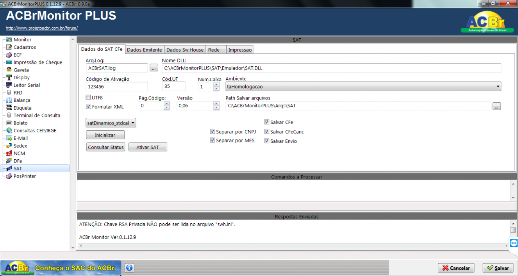518x276 pixels.
Task: Click Comandos a Processar scrollbar down arrow
Action: point(513,198)
